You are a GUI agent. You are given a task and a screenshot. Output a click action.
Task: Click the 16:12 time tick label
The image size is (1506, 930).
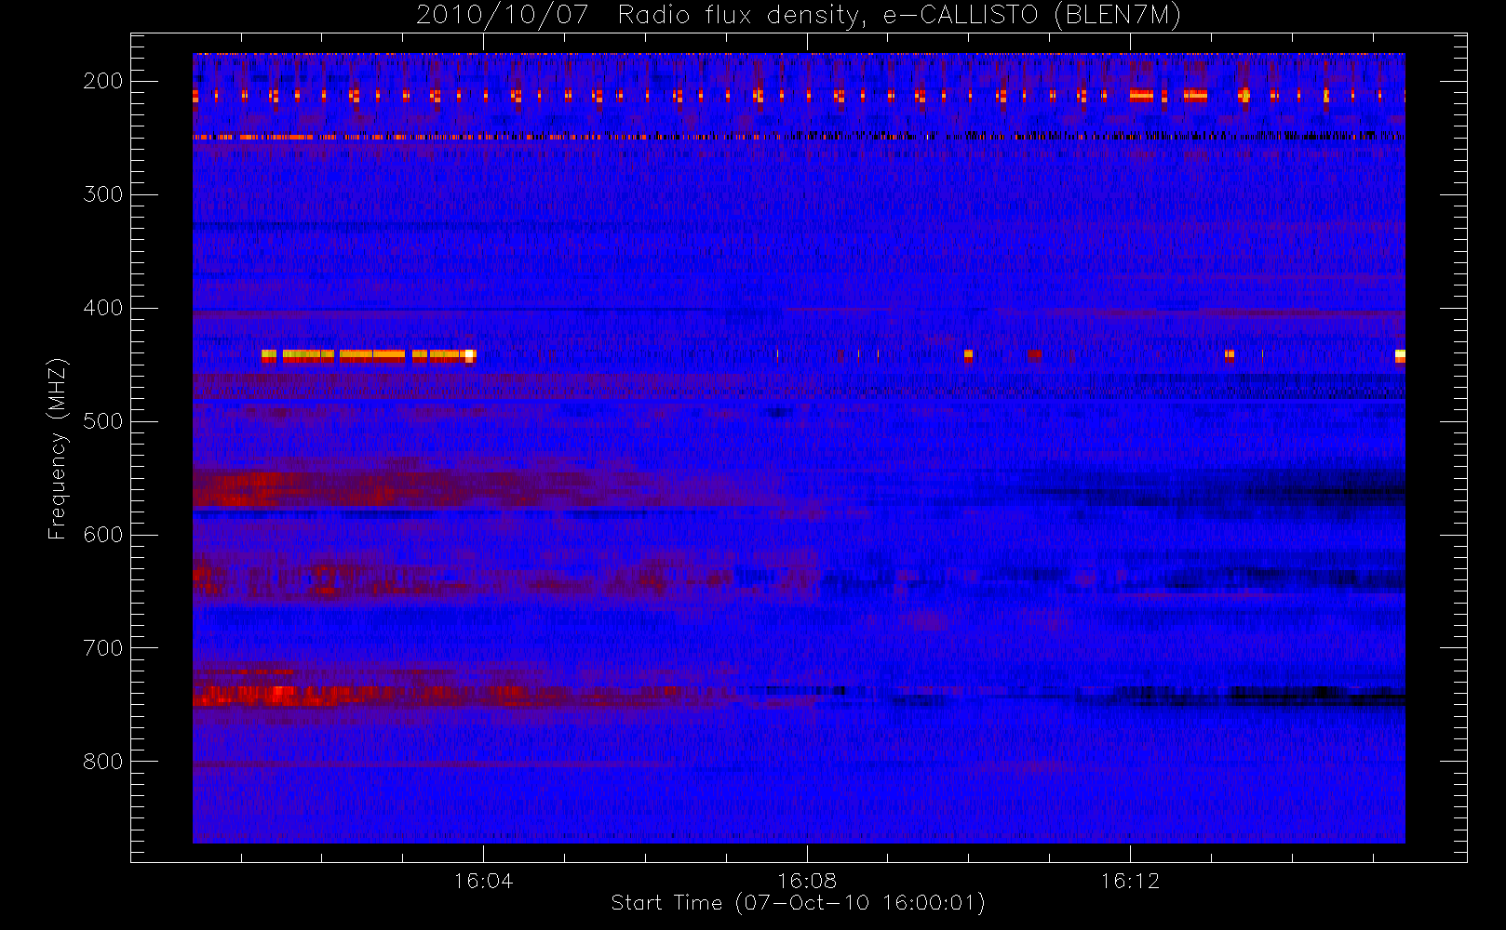coord(1130,881)
